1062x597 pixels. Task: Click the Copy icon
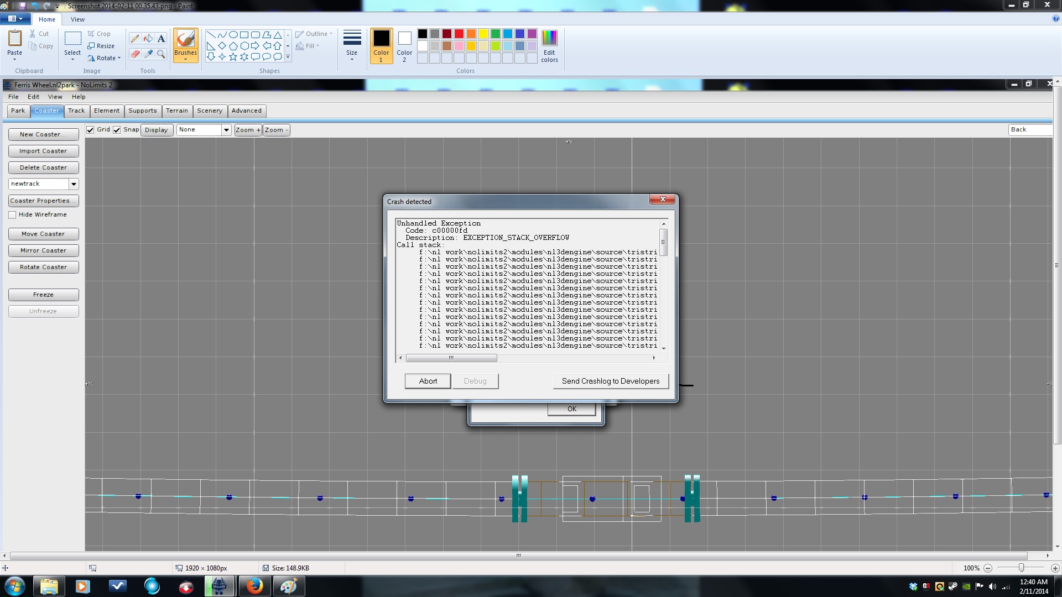(x=33, y=46)
